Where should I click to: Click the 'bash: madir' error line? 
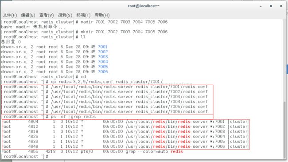pyautogui.click(x=33, y=27)
